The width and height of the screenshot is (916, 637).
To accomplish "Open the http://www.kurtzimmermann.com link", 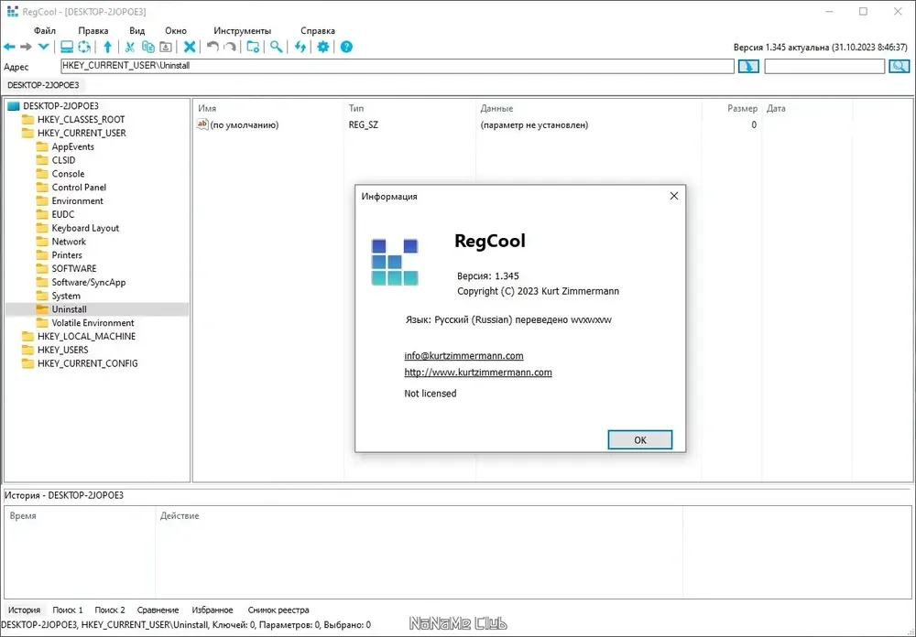I will [x=478, y=372].
